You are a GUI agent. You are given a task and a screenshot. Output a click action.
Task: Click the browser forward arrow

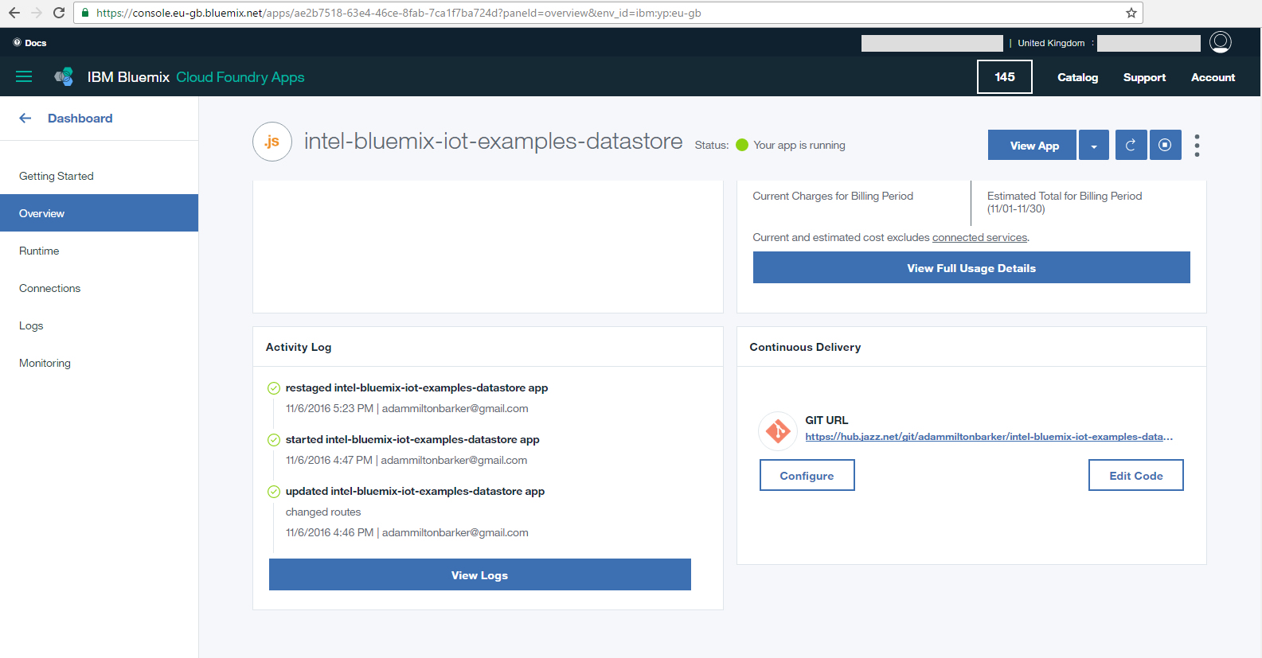click(36, 13)
